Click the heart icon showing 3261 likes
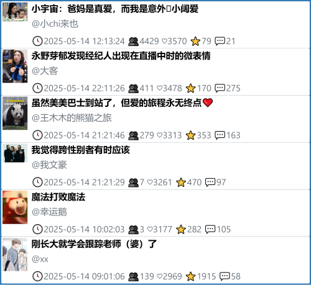 150,183
